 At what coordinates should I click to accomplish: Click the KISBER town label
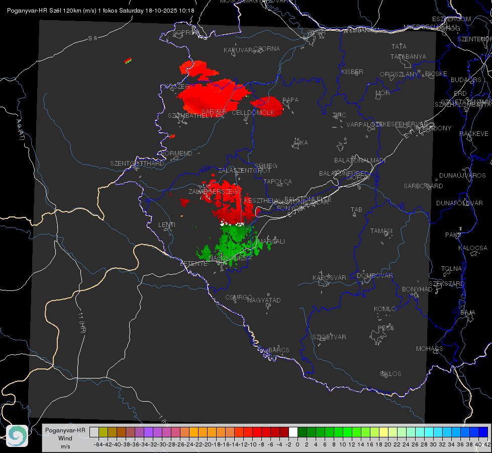click(352, 71)
